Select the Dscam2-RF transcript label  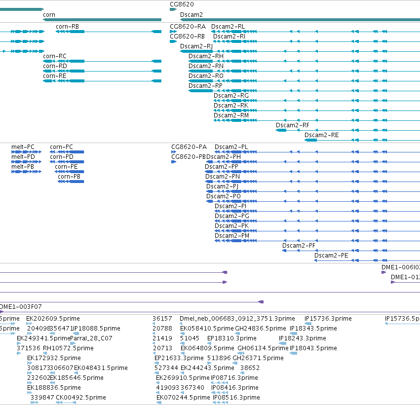point(293,125)
